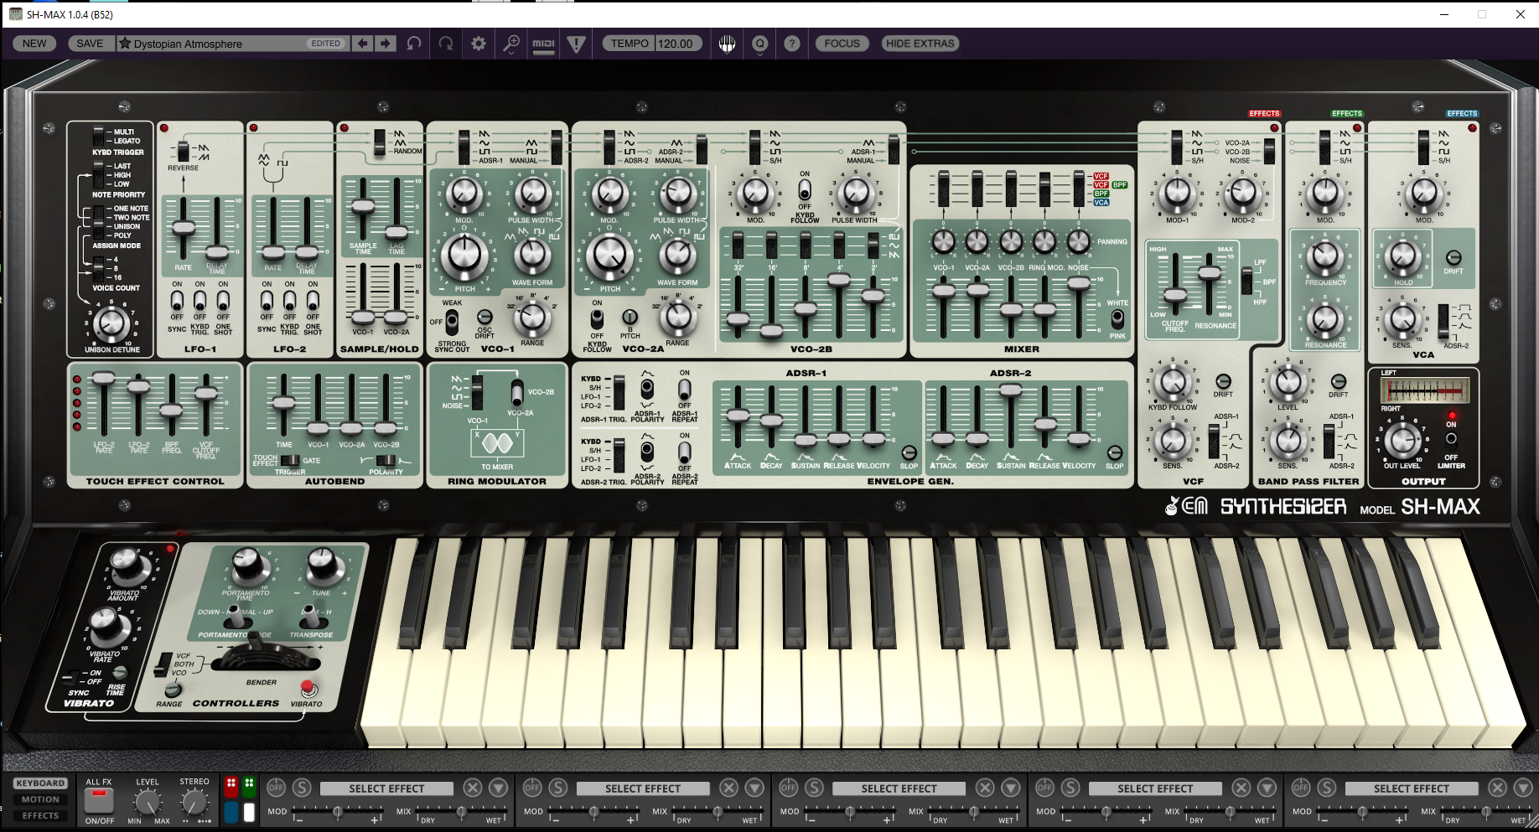Toggle the ALL FX on/off button
Screen dimensions: 1539x832
coord(99,799)
